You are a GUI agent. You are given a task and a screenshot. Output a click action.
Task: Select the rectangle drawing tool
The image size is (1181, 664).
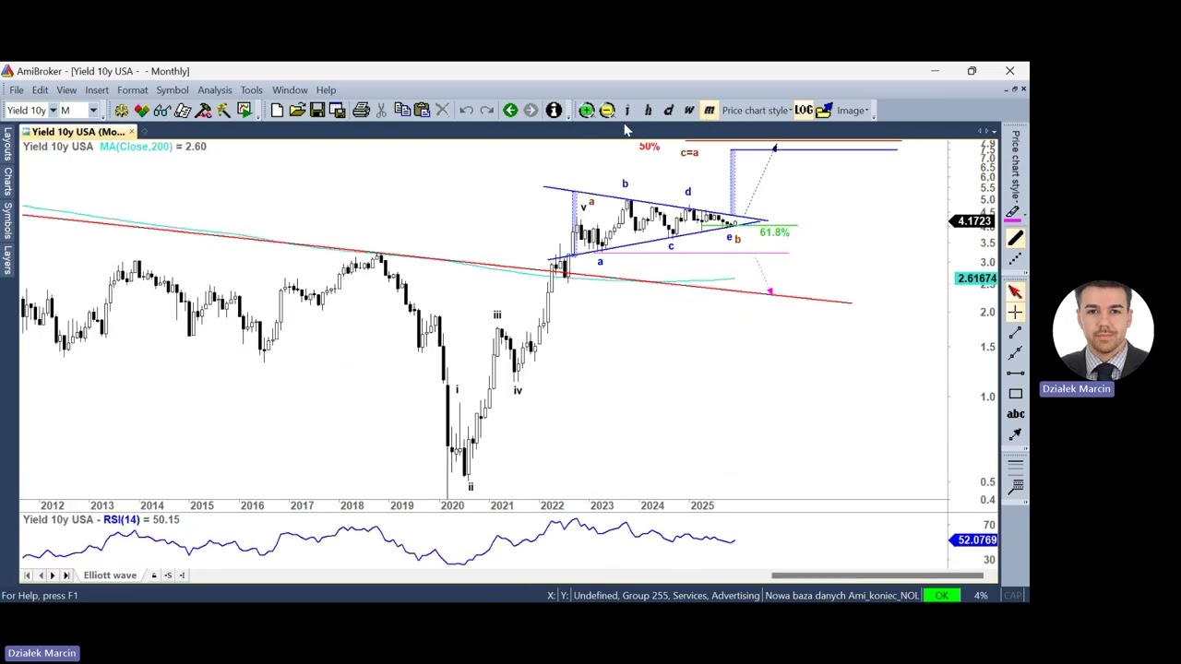(x=1015, y=394)
